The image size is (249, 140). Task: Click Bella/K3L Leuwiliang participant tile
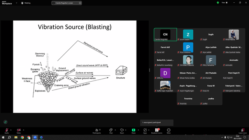[x=165, y=60]
